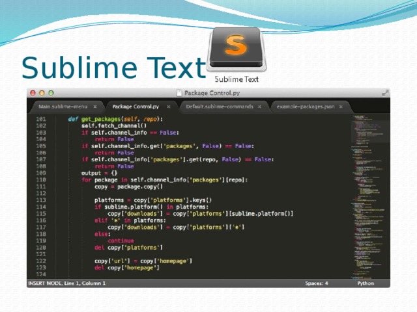This screenshot has width=417, height=312.
Task: Close the Package Control.py tab
Action: pyautogui.click(x=169, y=107)
